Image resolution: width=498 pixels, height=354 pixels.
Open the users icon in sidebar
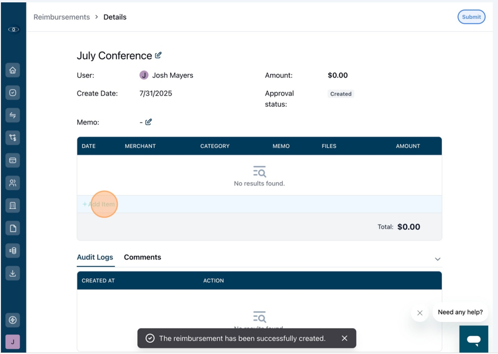point(13,183)
